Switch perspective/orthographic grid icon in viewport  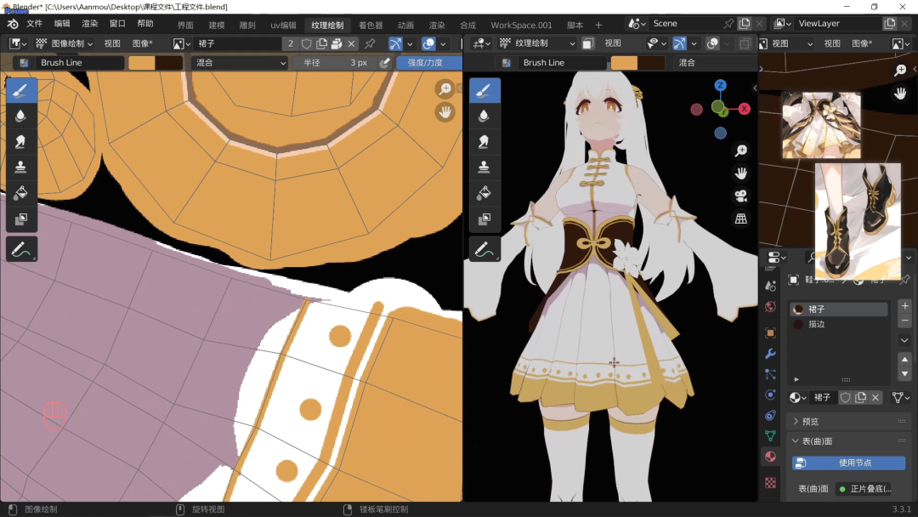(x=741, y=219)
